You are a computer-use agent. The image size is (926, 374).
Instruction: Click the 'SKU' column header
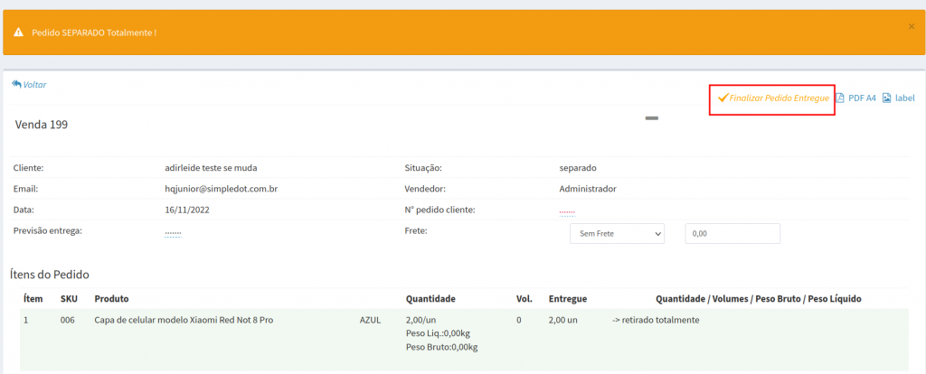(x=69, y=298)
